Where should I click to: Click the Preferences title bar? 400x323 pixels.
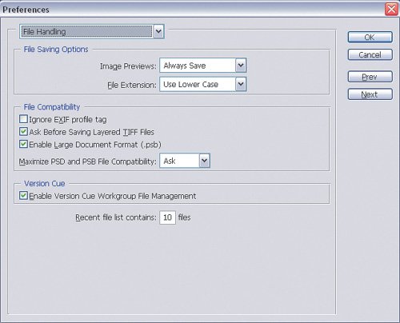click(x=192, y=10)
